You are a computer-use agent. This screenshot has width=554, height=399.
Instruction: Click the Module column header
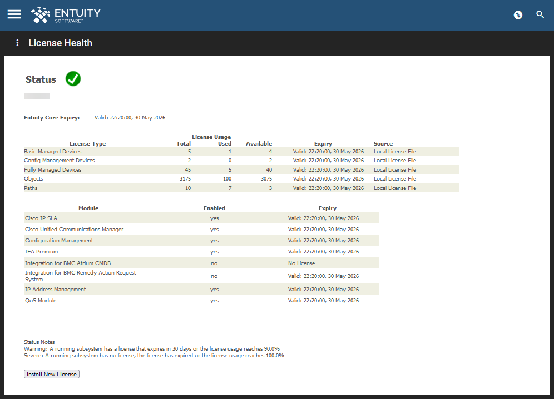88,208
